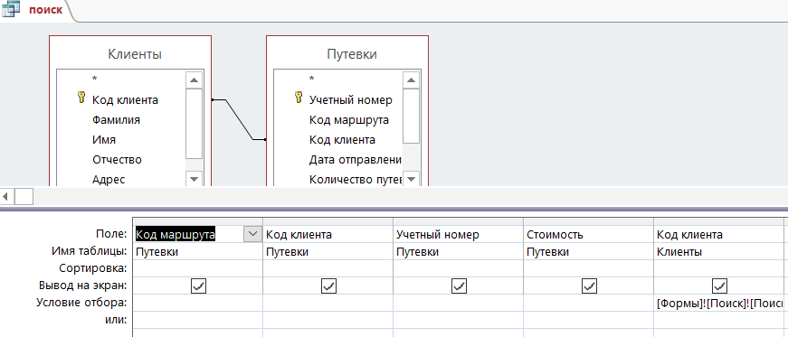Select Фамилия field in Клиенты table
The image size is (788, 337).
(x=116, y=119)
